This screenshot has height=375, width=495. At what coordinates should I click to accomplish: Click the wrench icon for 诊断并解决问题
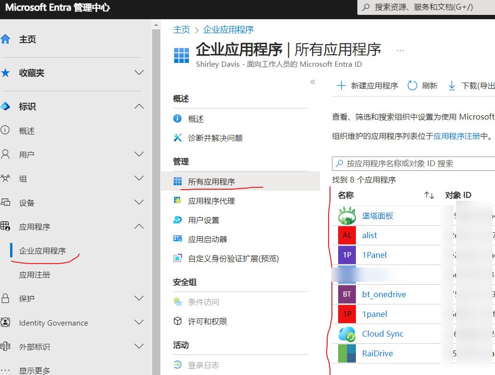pos(177,137)
